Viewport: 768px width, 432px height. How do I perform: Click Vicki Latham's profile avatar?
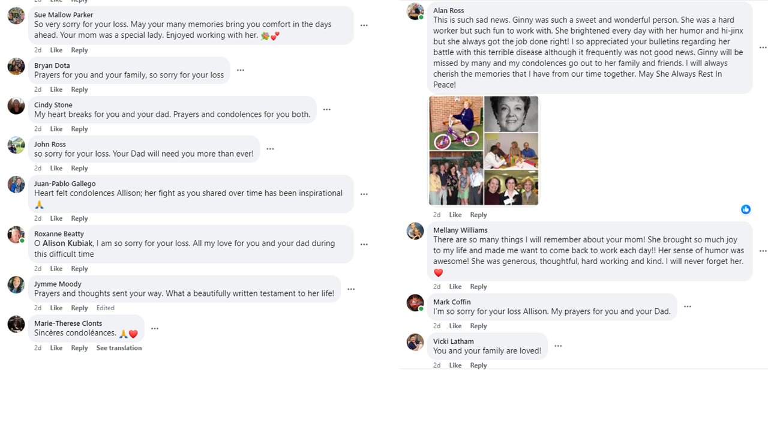coord(415,343)
